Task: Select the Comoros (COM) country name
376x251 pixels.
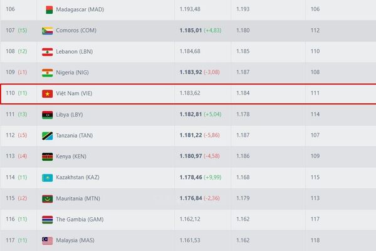Action: tap(76, 30)
